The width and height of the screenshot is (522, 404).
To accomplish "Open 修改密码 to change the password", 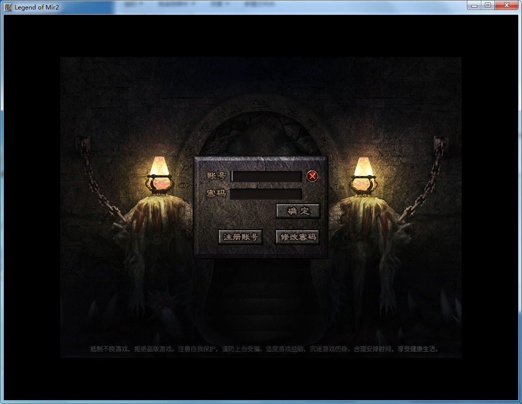I will click(298, 237).
